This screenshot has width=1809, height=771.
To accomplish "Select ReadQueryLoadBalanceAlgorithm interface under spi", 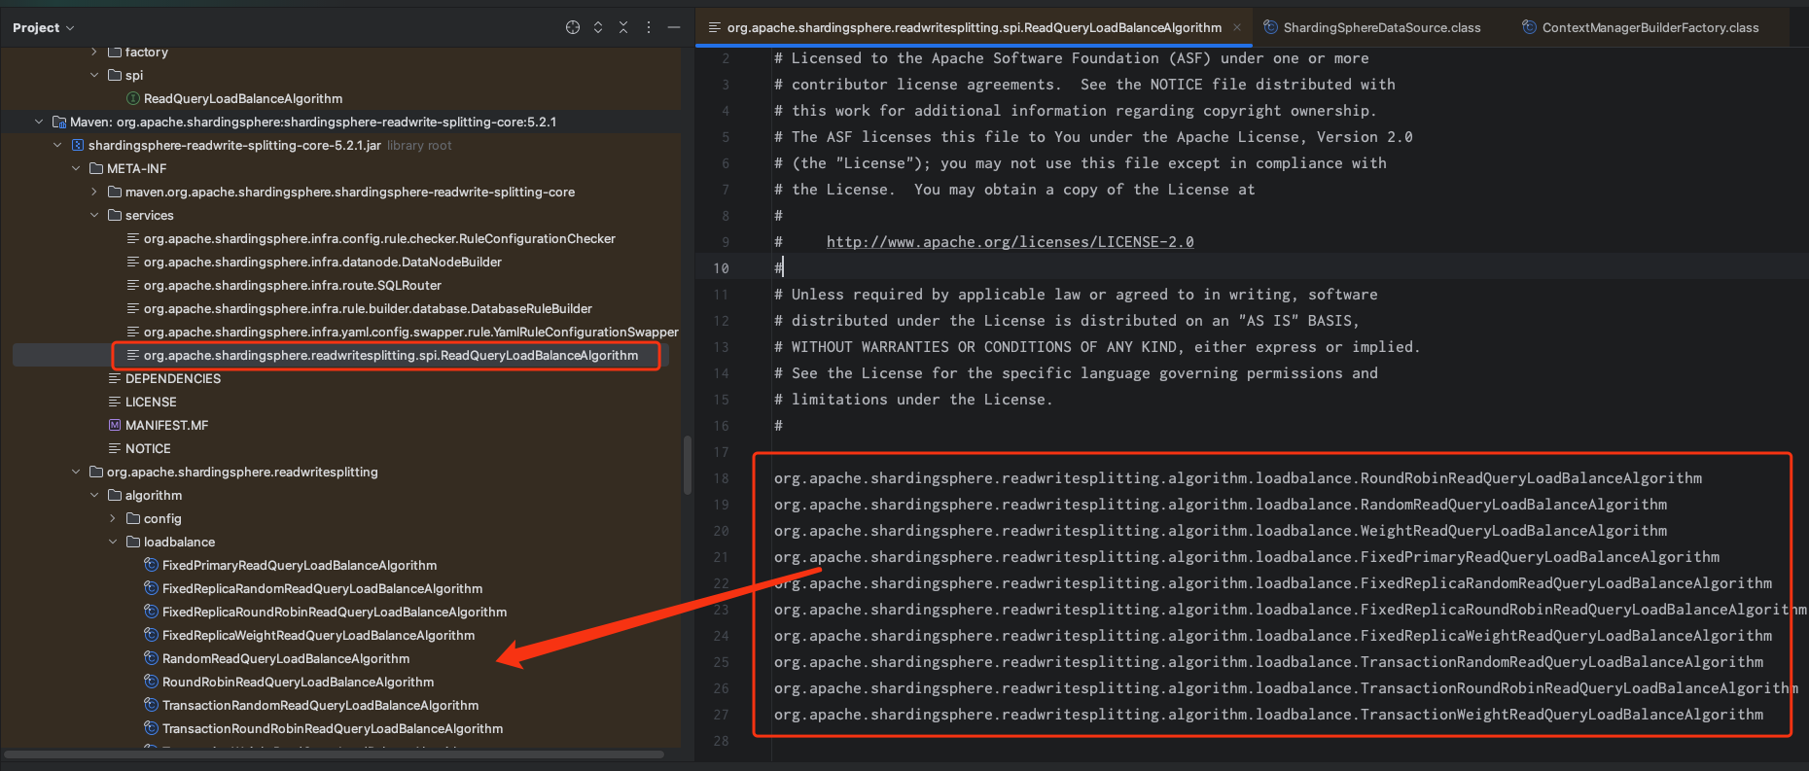I will [x=242, y=98].
